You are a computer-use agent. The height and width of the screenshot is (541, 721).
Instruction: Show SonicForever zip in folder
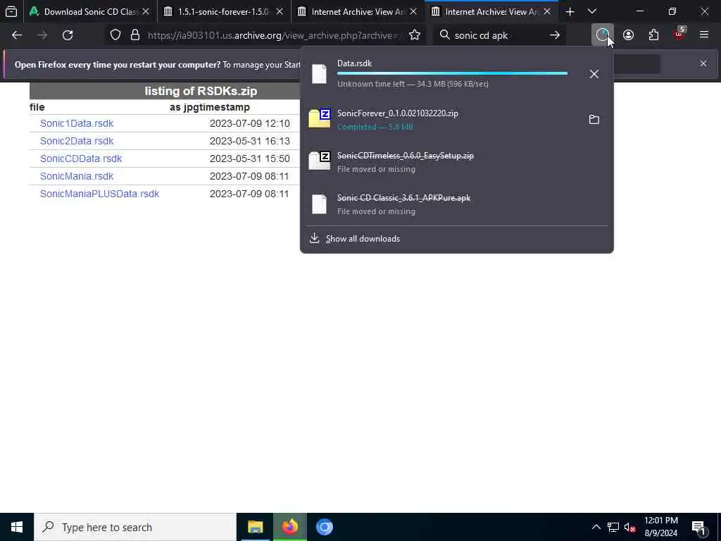click(594, 120)
